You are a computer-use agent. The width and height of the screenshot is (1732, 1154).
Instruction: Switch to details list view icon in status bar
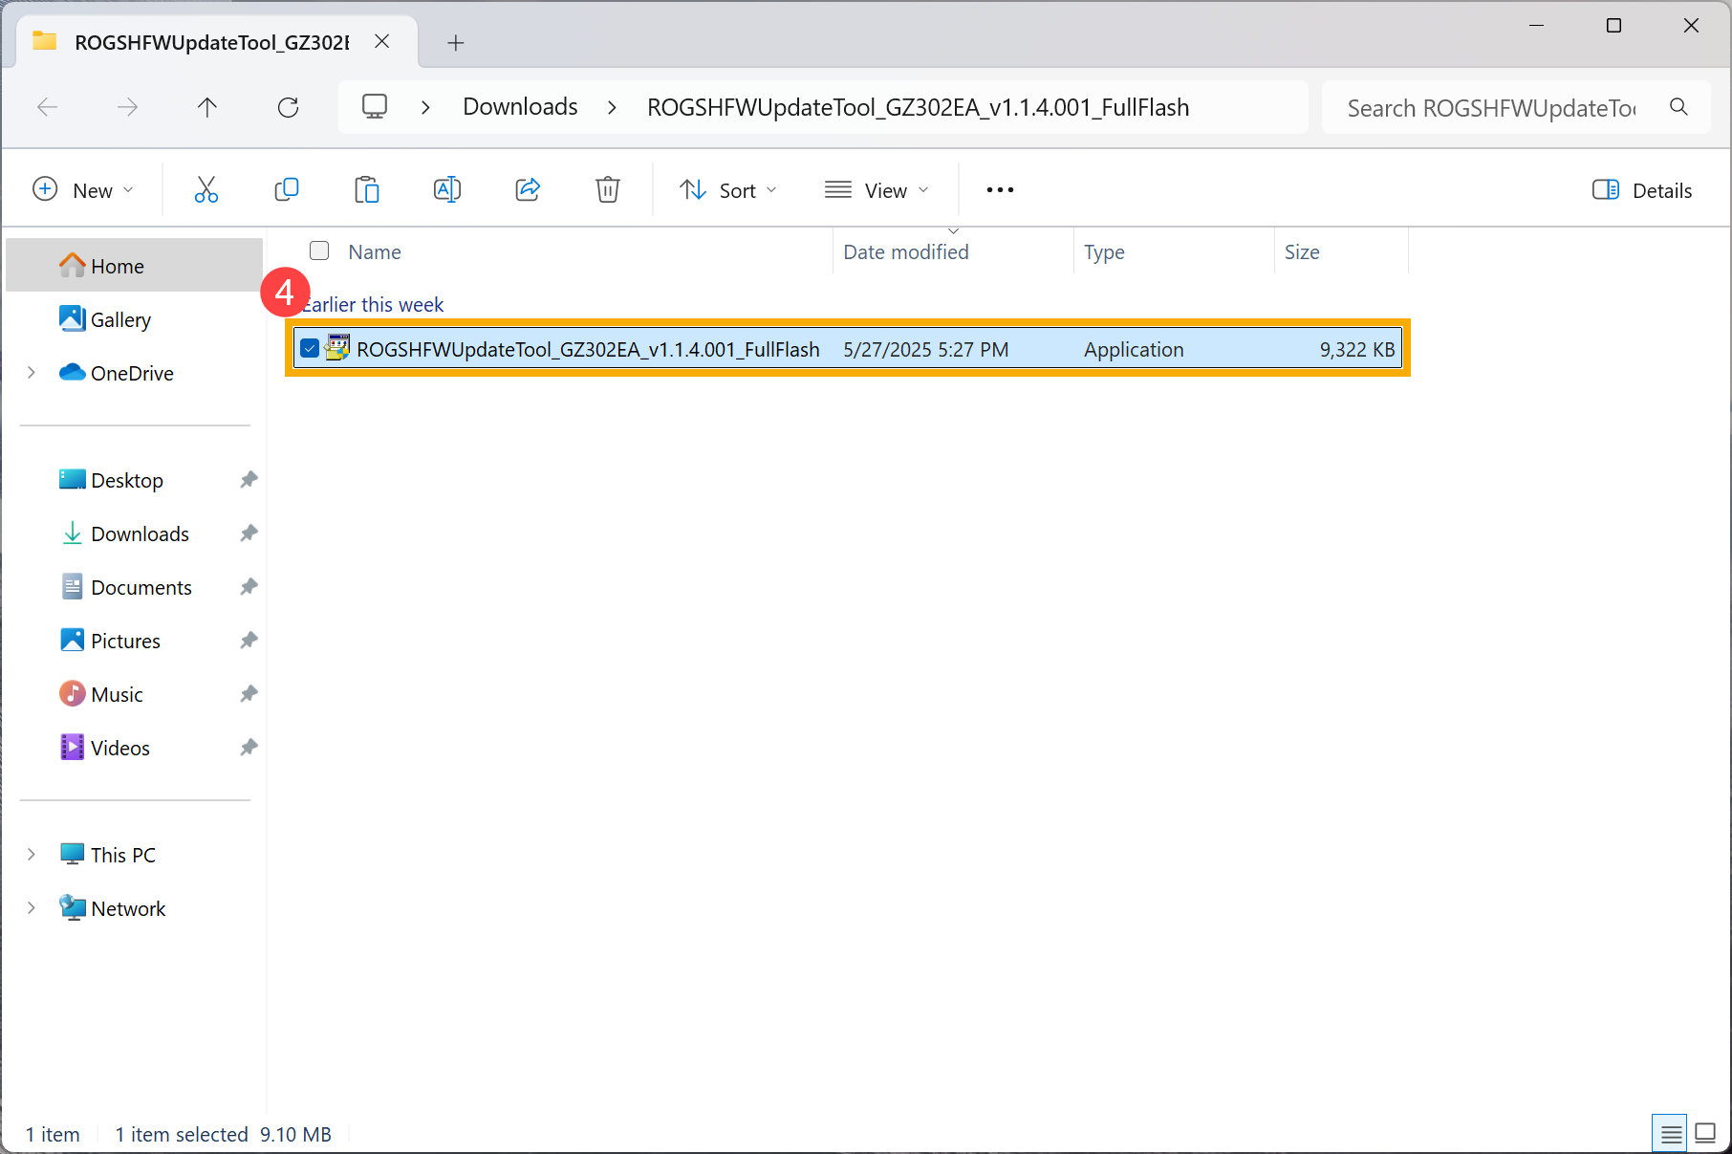1670,1134
